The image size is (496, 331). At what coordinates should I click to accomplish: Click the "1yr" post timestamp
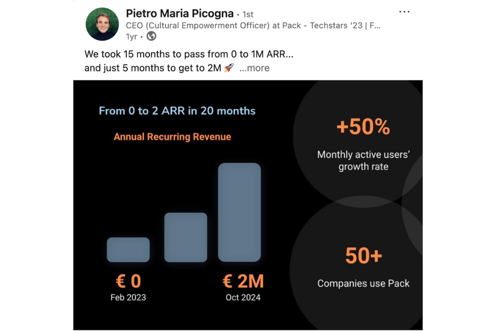(131, 36)
